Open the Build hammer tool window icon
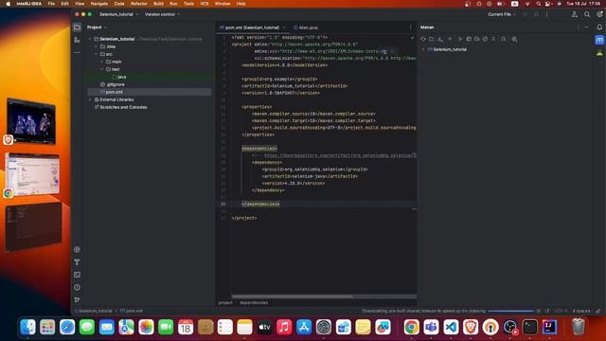Screen dimensions: 606x341 tap(78, 262)
